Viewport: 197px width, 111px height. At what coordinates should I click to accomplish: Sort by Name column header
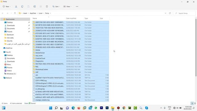coord(49,18)
